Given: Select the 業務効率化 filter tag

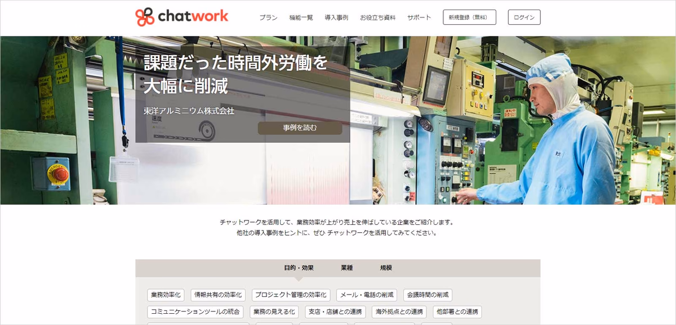Looking at the screenshot, I should coord(166,295).
